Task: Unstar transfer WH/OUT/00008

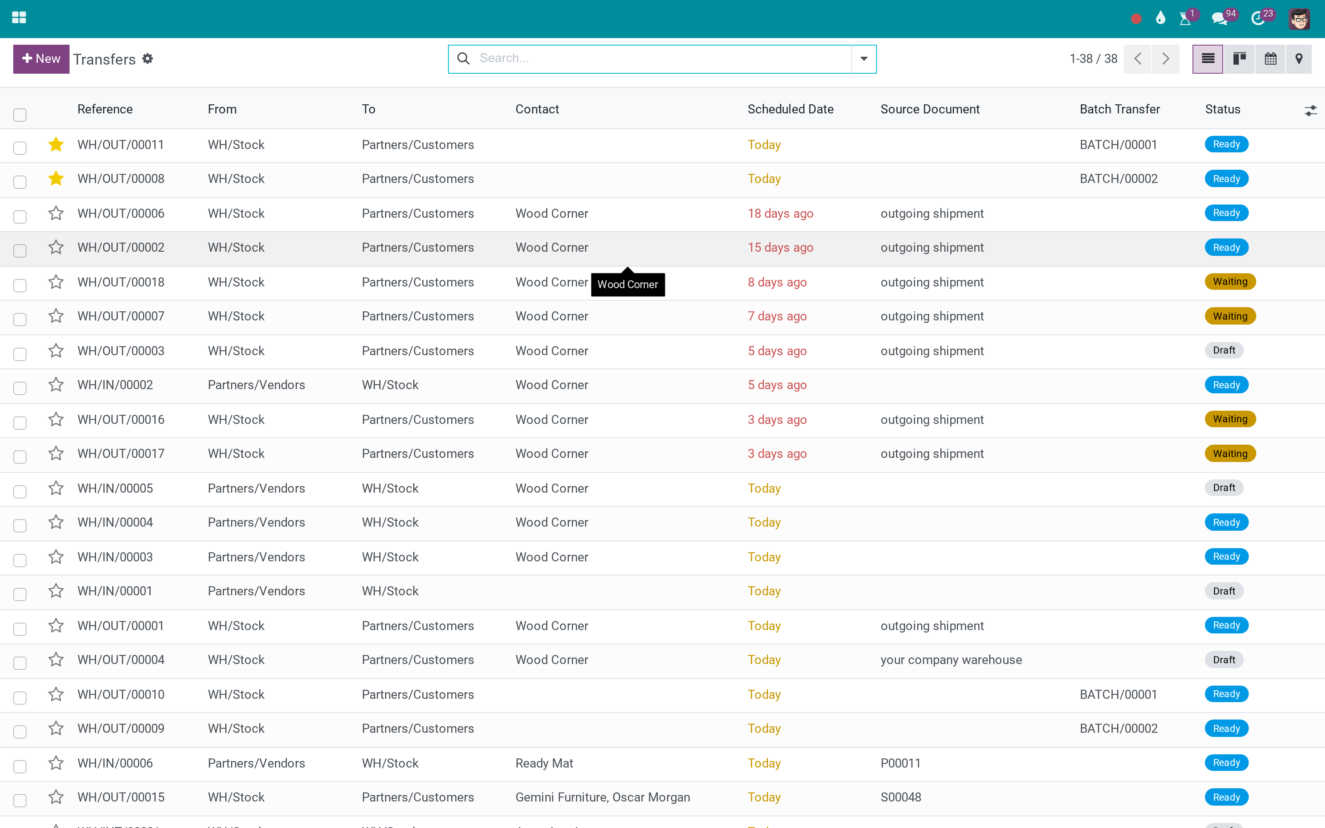Action: coord(56,178)
